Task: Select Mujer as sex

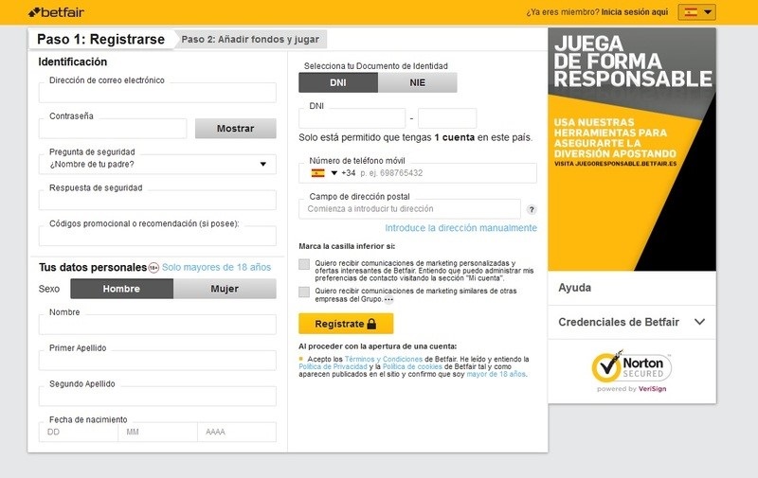Action: 225,289
